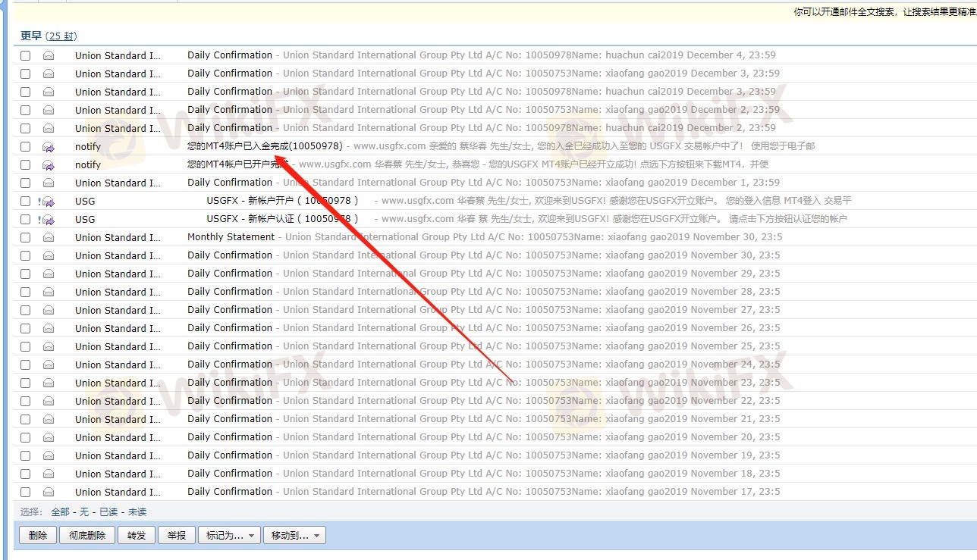Open the USGFX 新帐户开户 (10050978) email
The width and height of the screenshot is (977, 560).
pos(281,201)
